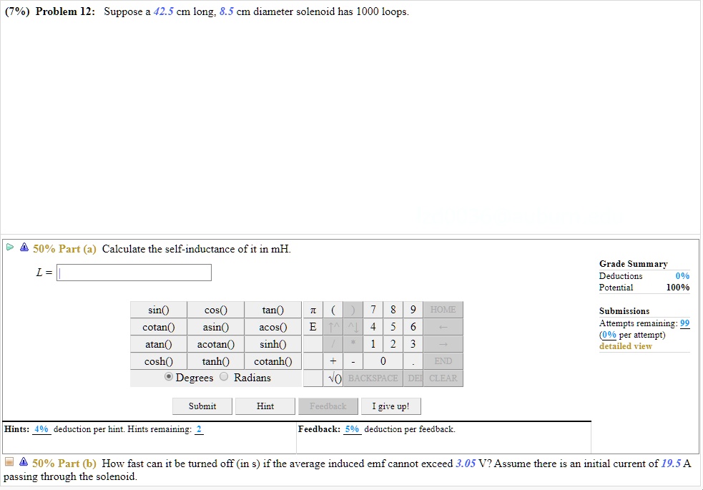Request a Hint for Part (a)
The width and height of the screenshot is (703, 490).
(x=265, y=406)
